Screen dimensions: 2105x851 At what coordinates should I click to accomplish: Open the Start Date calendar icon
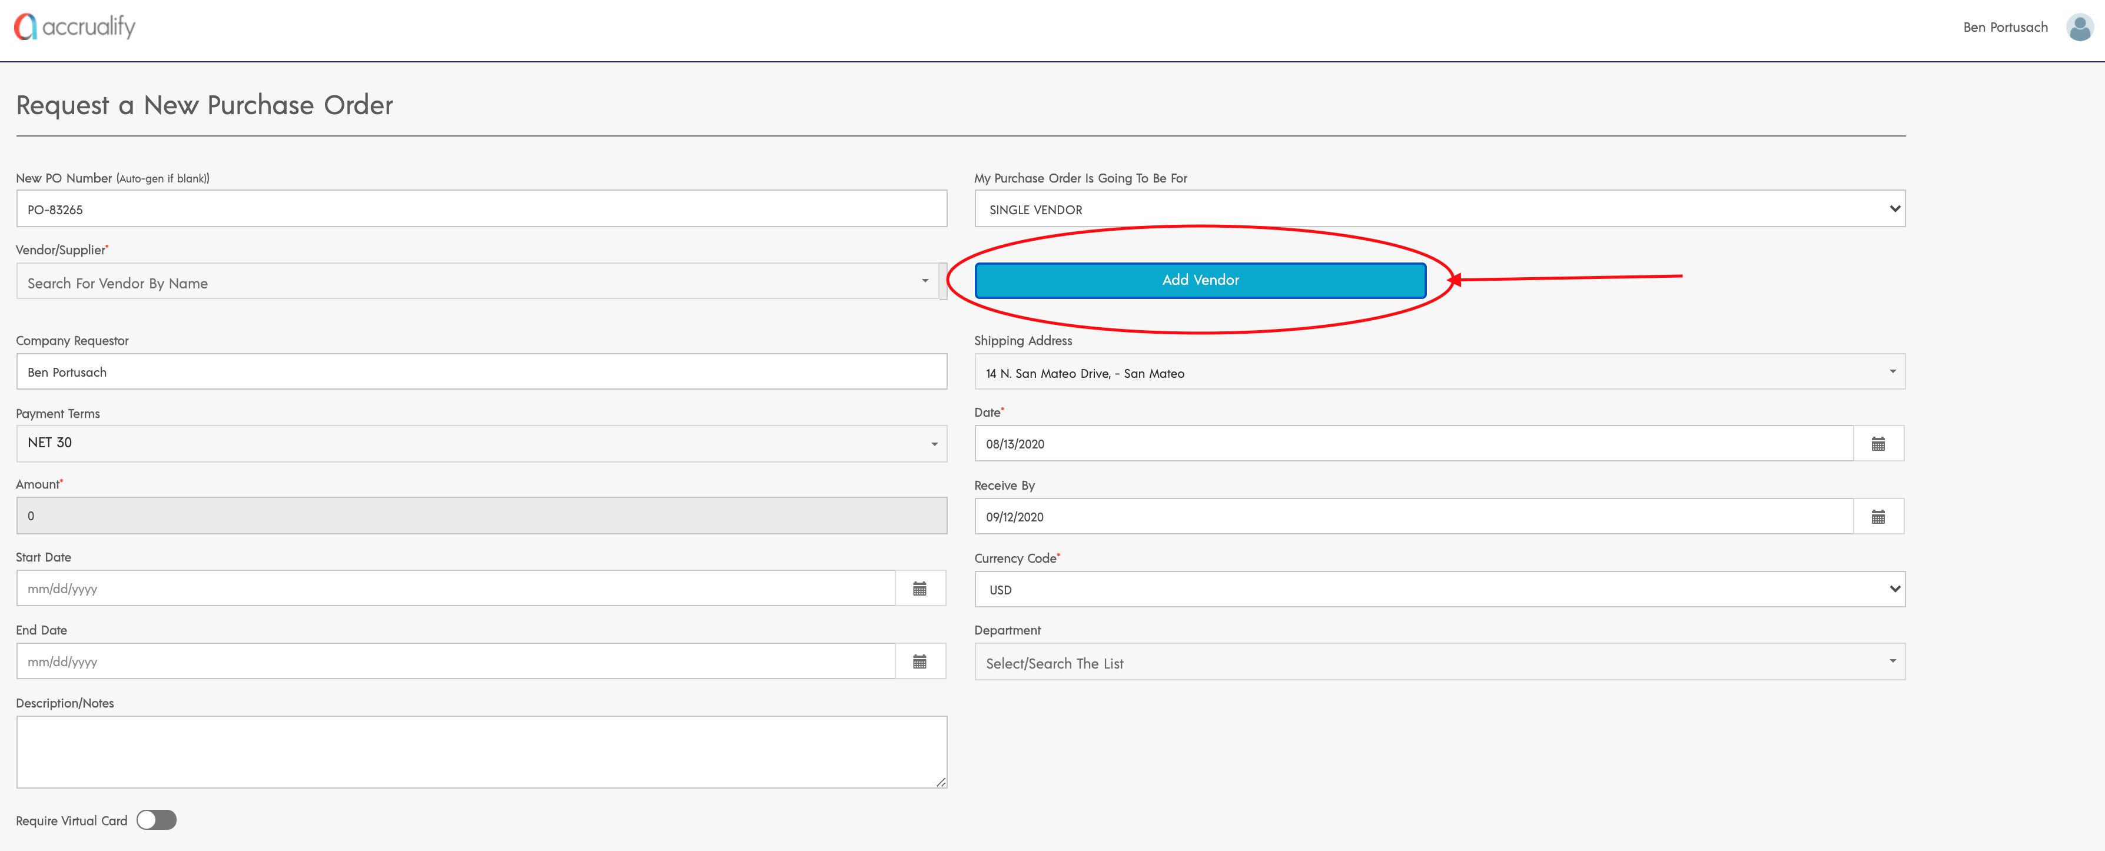pyautogui.click(x=919, y=588)
